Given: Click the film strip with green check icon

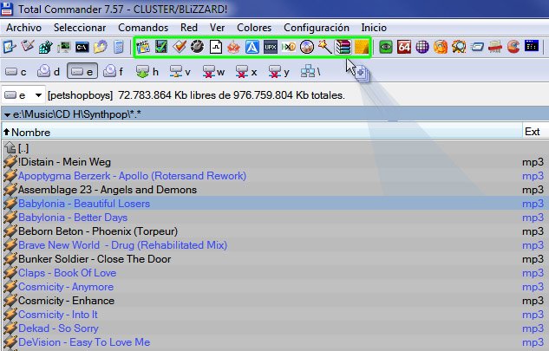Looking at the screenshot, I should [x=161, y=47].
